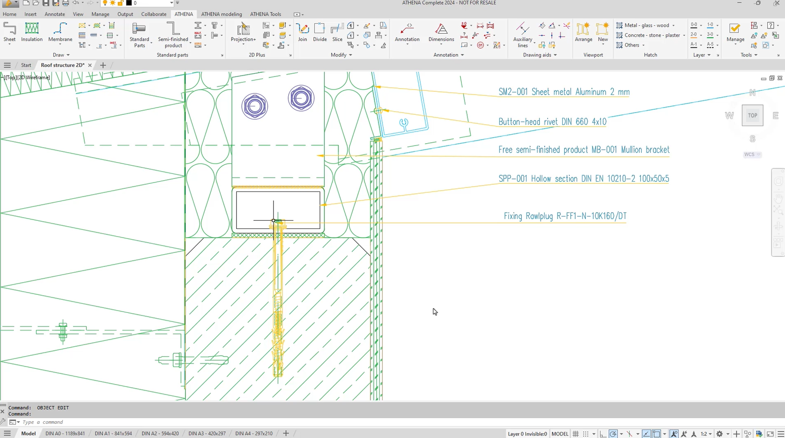
Task: Click the Others hatch icon
Action: click(619, 45)
